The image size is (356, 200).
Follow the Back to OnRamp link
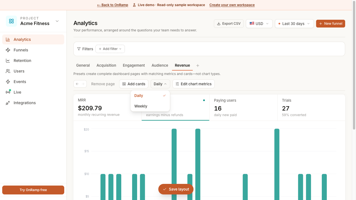click(113, 5)
